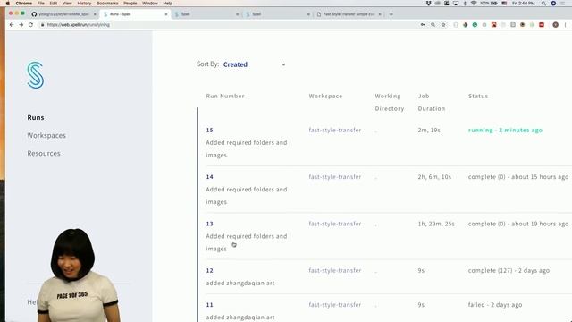Close the GitHub styleTransfer tab

pyautogui.click(x=95, y=14)
